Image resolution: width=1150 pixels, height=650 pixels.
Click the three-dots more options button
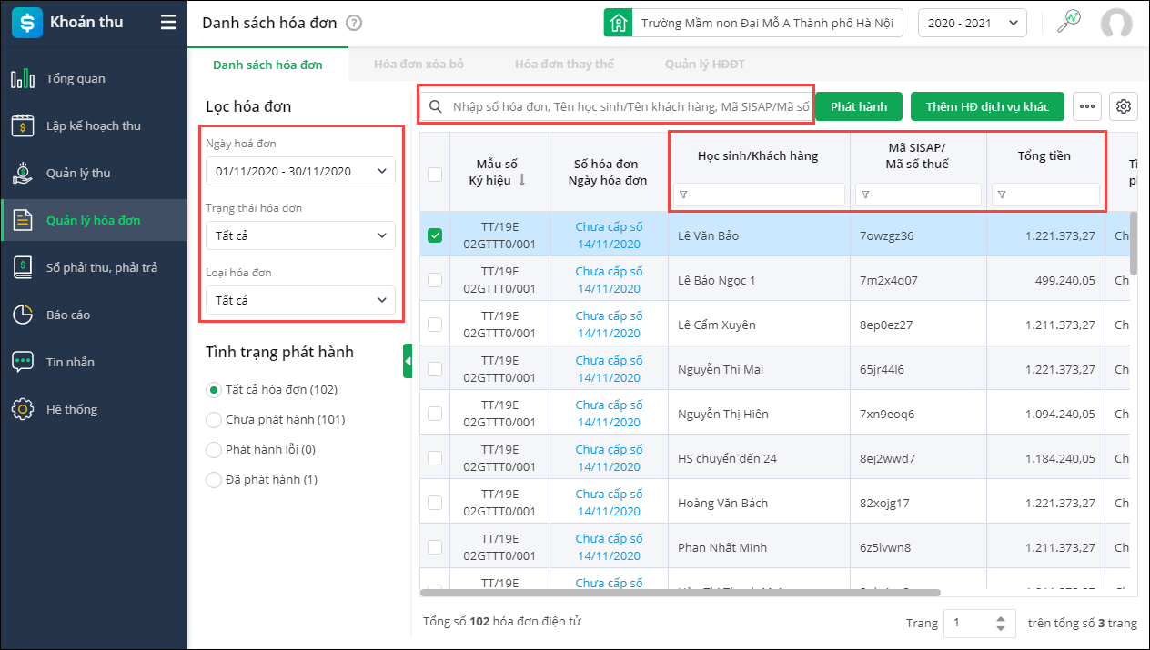click(x=1086, y=106)
